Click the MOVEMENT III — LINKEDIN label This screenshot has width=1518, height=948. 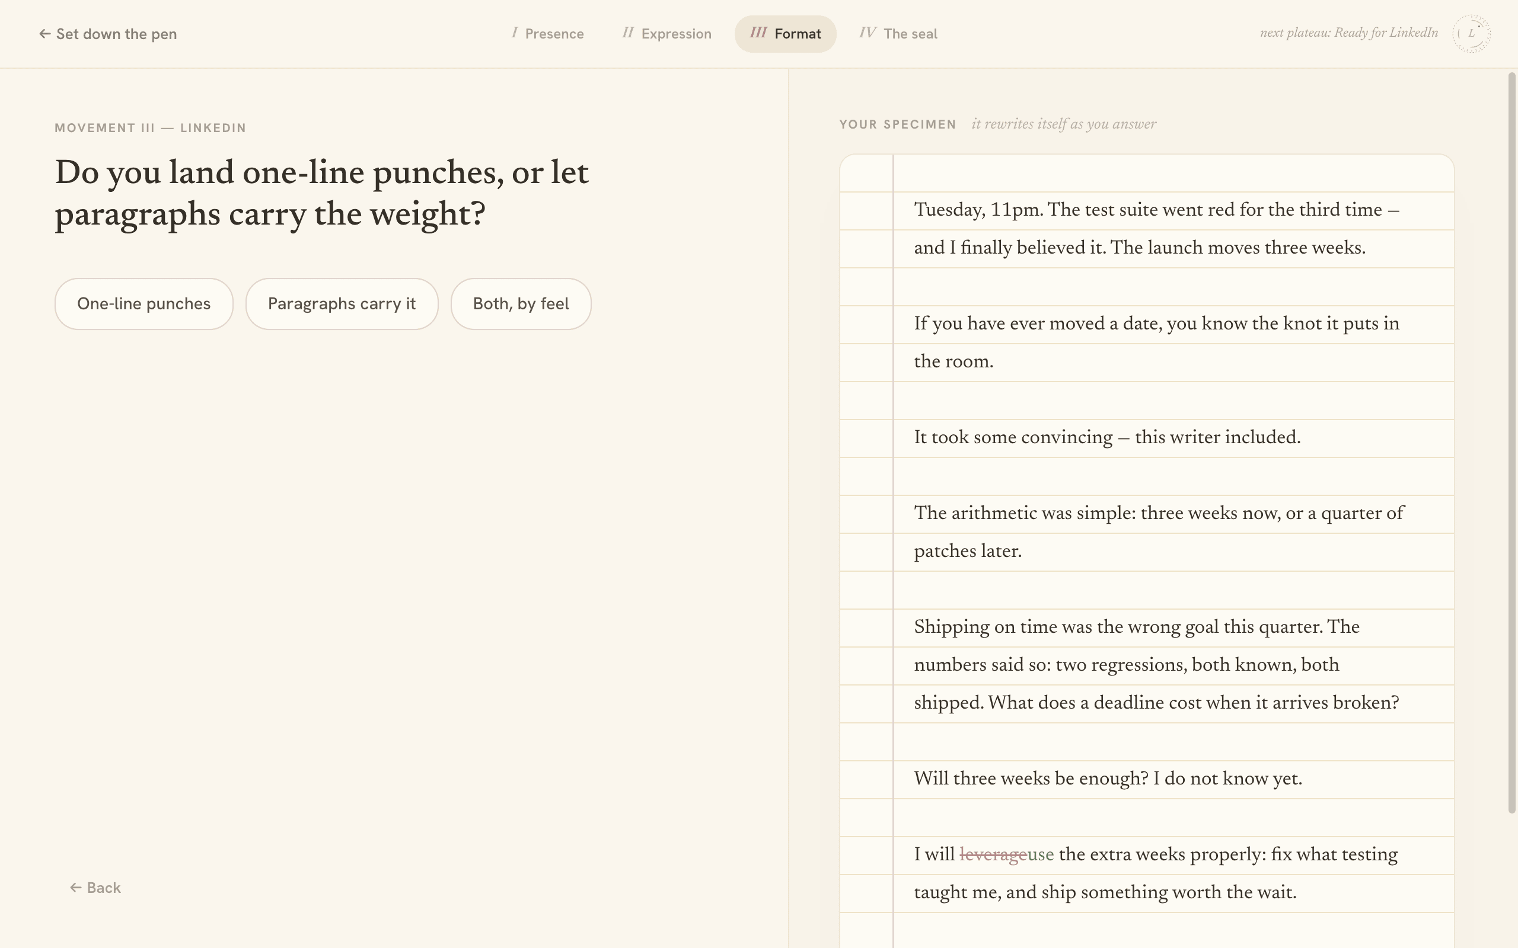[150, 128]
